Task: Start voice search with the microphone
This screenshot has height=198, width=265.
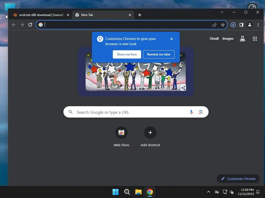Action: (x=191, y=112)
